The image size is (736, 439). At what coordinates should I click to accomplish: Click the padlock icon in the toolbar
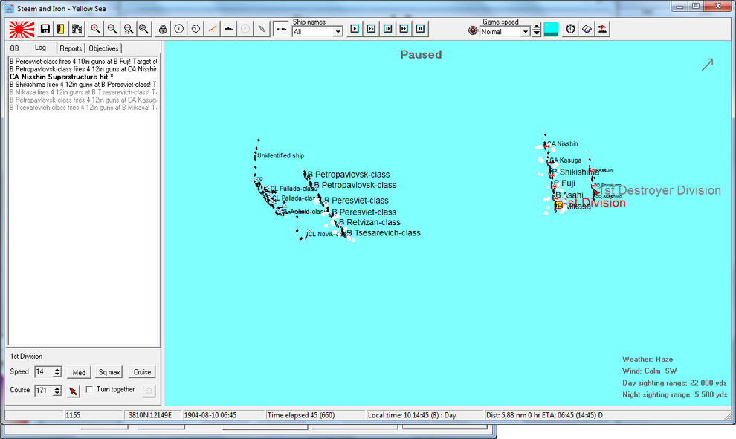163,29
